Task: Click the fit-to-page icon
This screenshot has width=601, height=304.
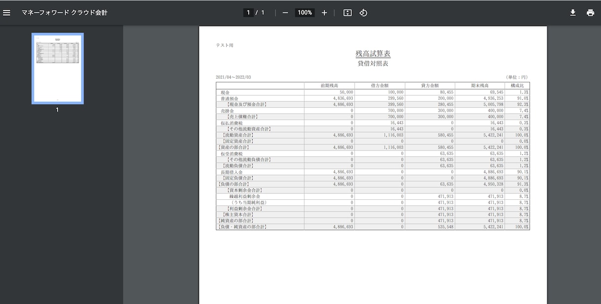Action: [x=347, y=13]
